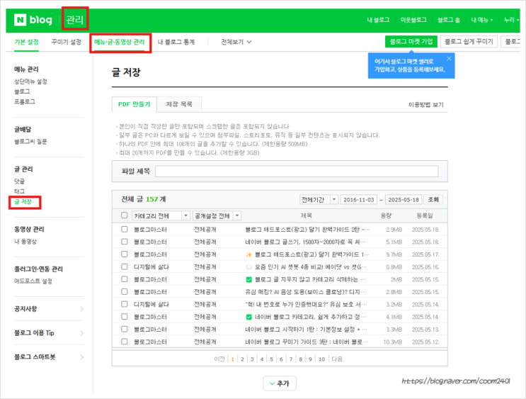
Task: Click the 제목 column header
Action: pos(306,215)
